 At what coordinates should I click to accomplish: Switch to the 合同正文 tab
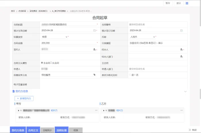[x=33, y=130]
